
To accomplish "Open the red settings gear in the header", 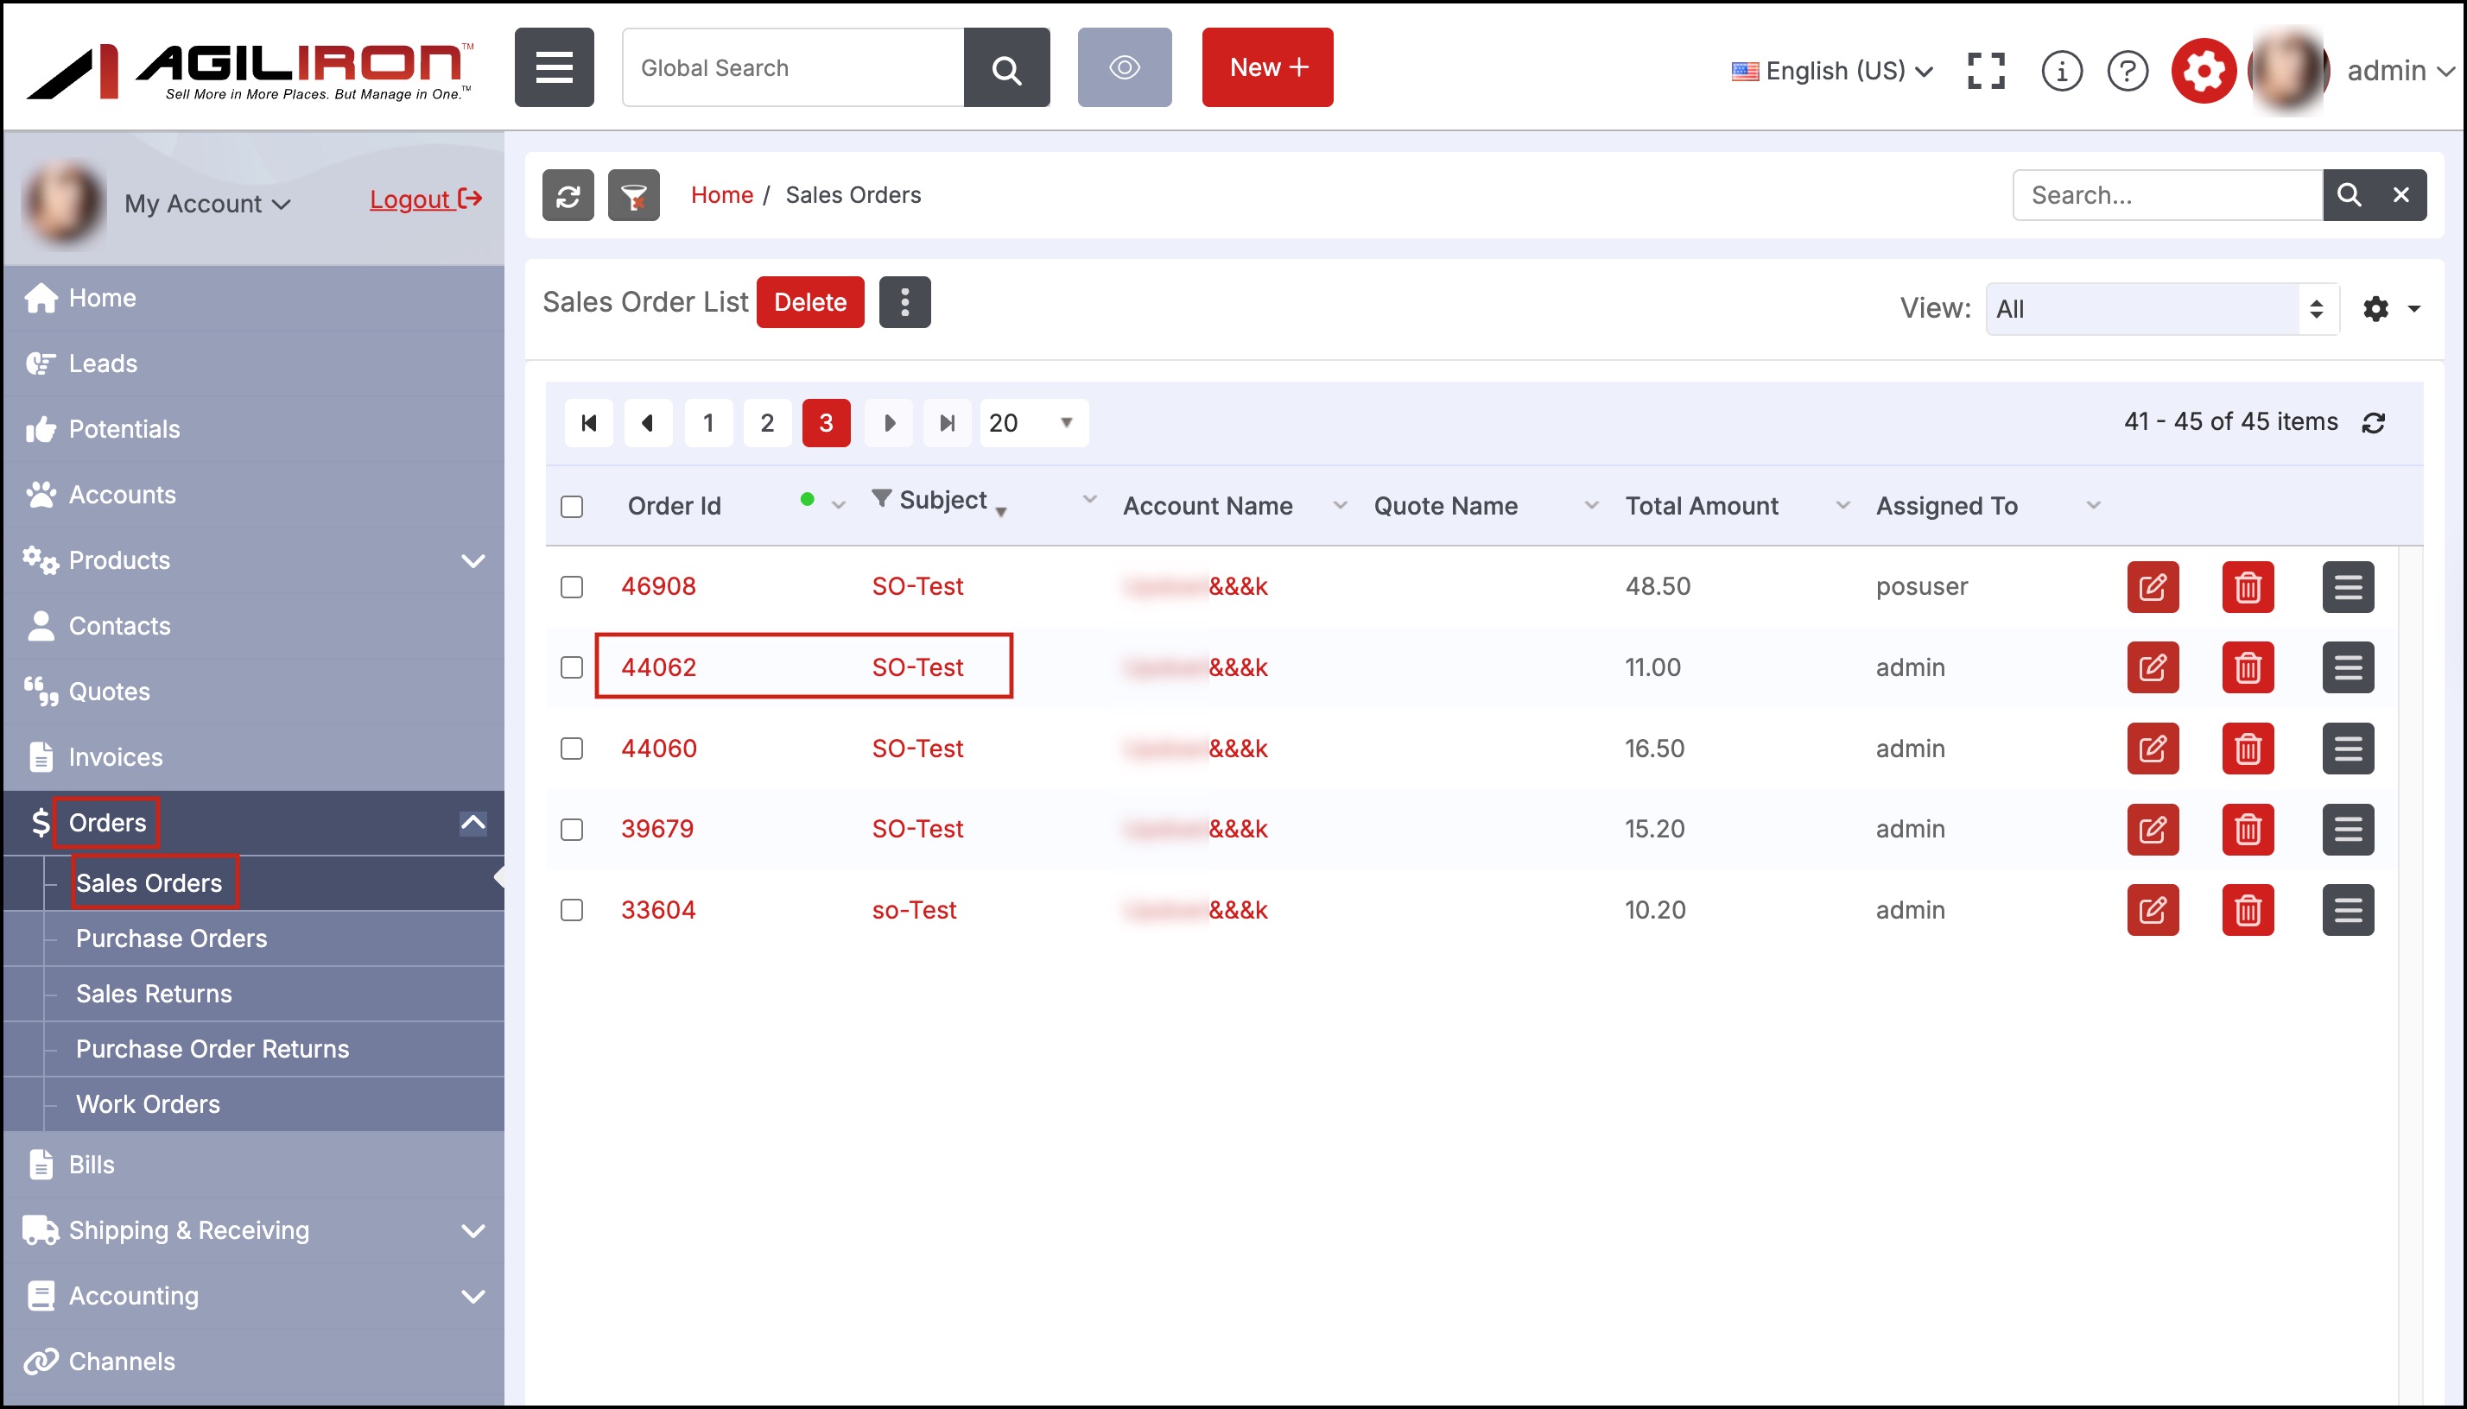I will (x=2203, y=71).
